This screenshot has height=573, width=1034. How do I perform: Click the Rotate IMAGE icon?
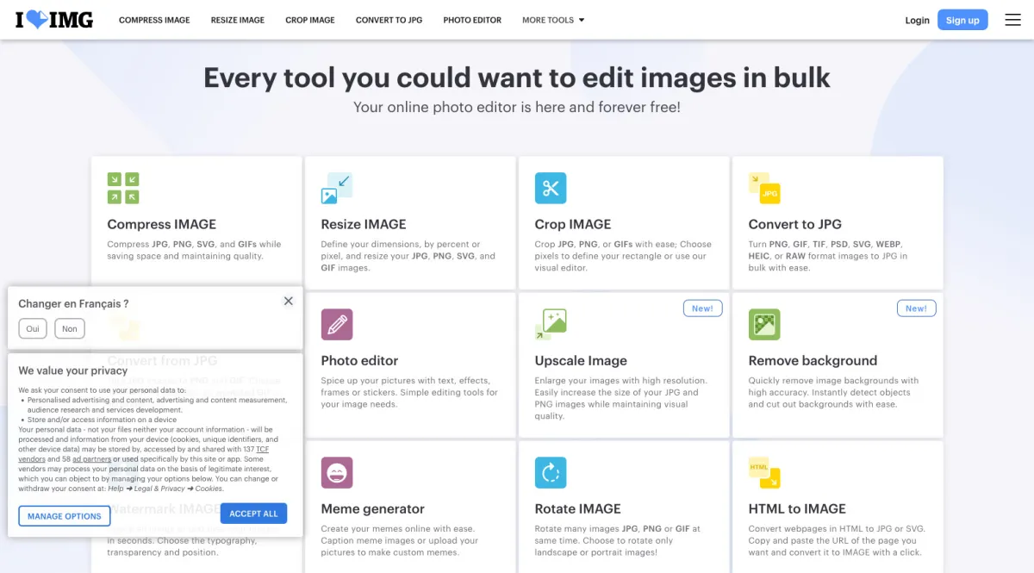coord(551,473)
